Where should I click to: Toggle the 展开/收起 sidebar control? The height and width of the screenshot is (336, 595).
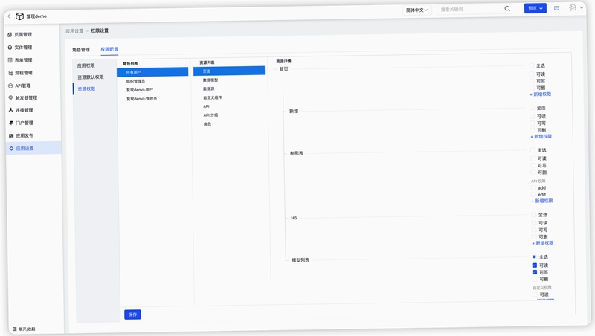(x=24, y=329)
